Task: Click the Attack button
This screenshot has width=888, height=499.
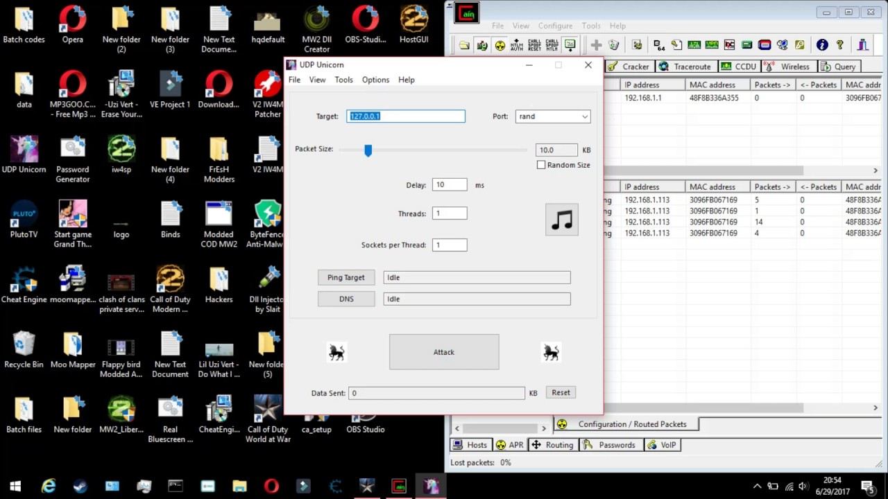Action: 444,352
